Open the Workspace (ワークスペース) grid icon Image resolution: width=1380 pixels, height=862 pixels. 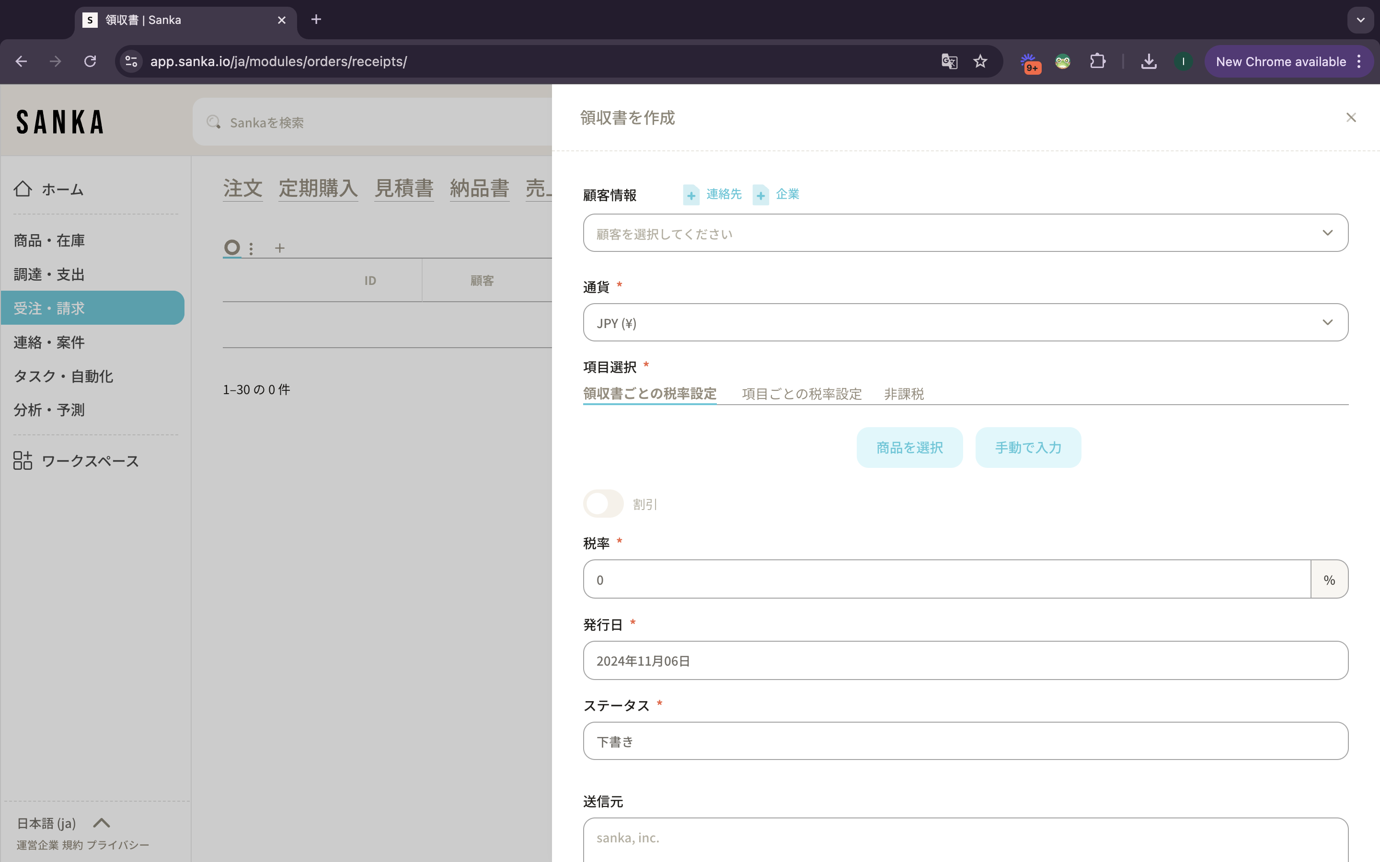(23, 460)
